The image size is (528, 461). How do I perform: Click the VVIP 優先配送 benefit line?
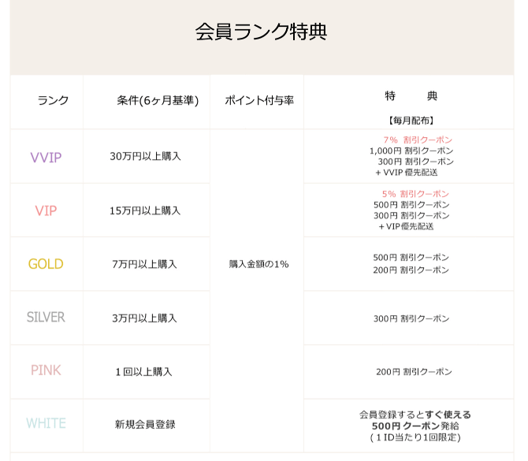point(407,173)
